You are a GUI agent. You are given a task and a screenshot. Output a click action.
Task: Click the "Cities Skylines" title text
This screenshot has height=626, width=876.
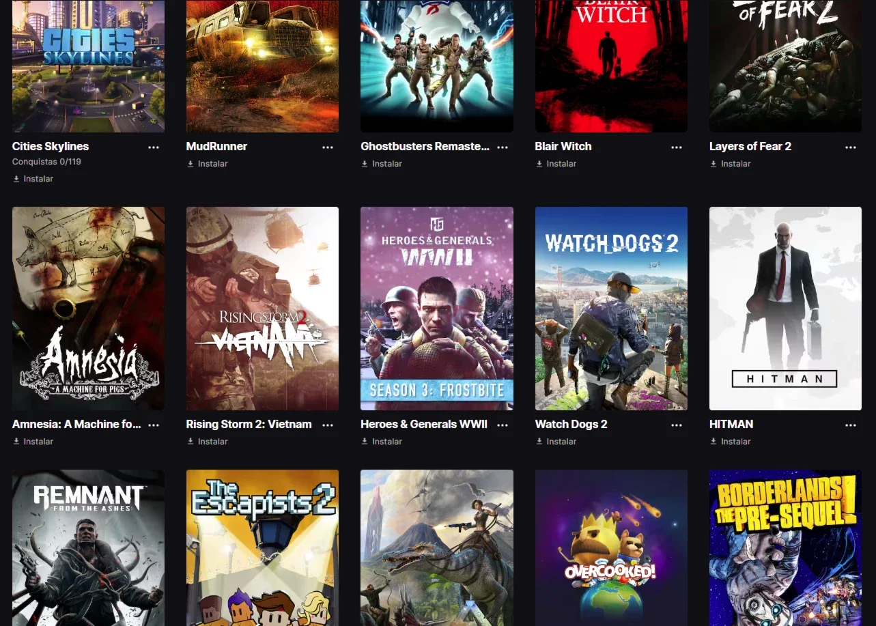pos(51,146)
